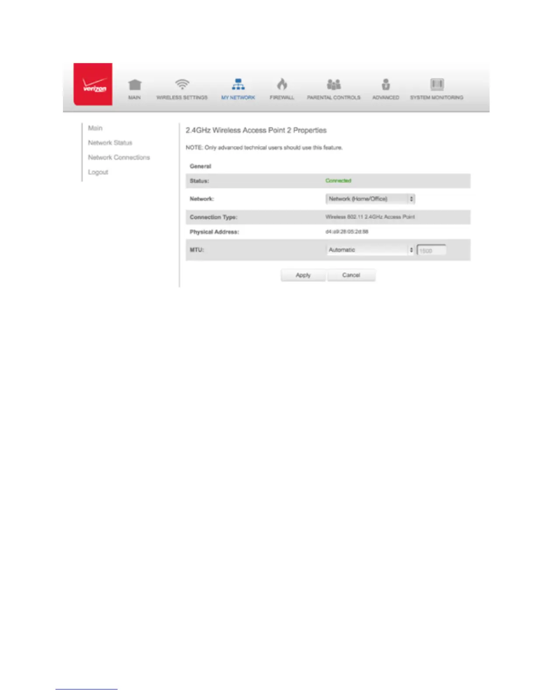The image size is (535, 693).
Task: Click the Network: label
Action: pyautogui.click(x=202, y=199)
